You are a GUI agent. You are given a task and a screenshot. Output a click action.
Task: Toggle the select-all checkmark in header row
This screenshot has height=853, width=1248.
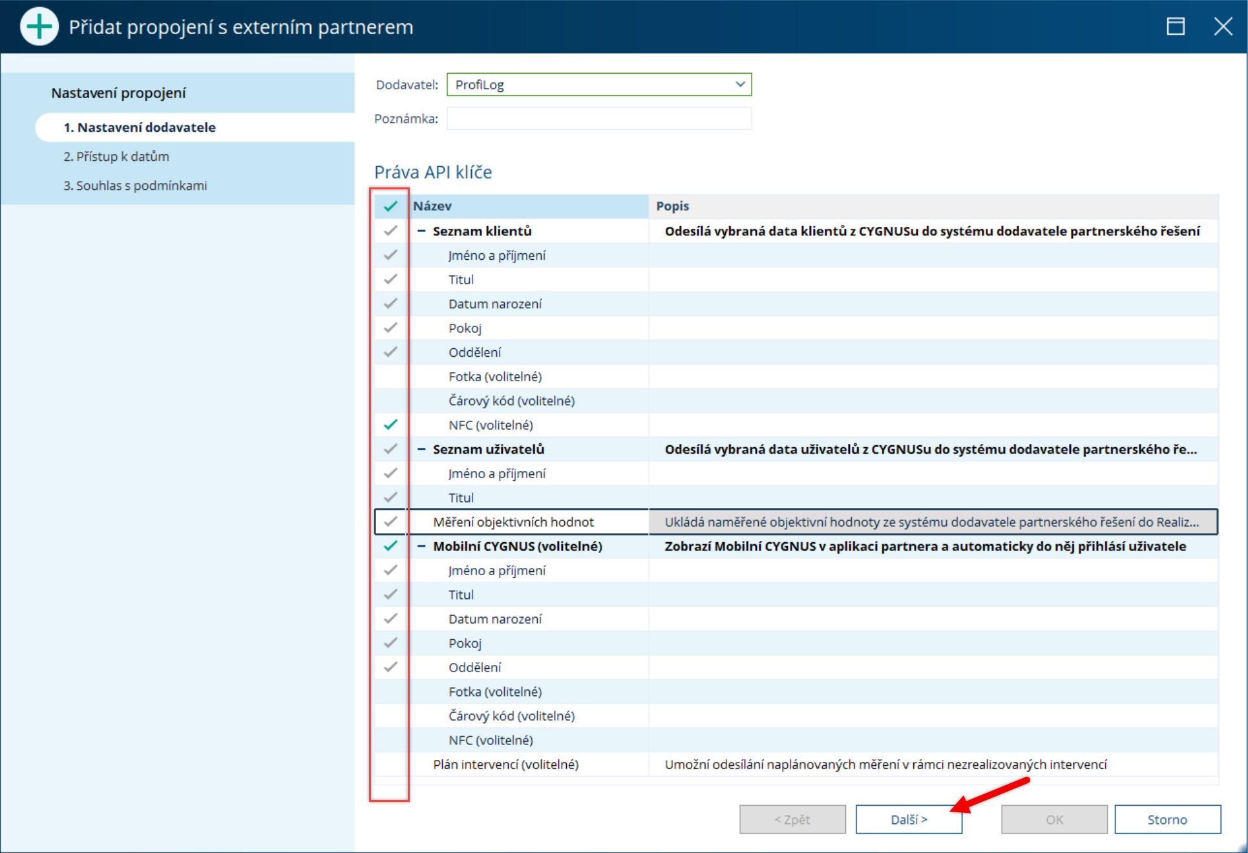click(x=390, y=206)
